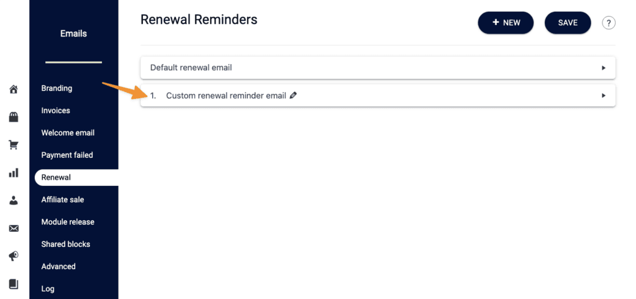Open the book documentation icon
636x299 pixels.
tap(14, 284)
